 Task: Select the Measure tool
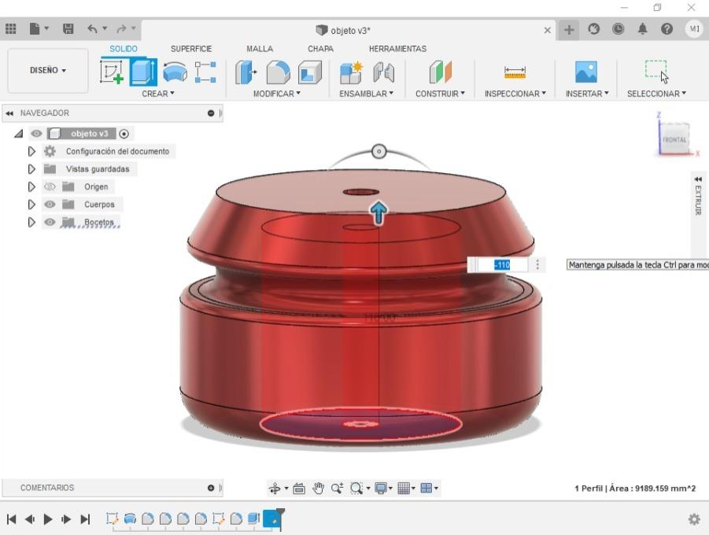515,72
